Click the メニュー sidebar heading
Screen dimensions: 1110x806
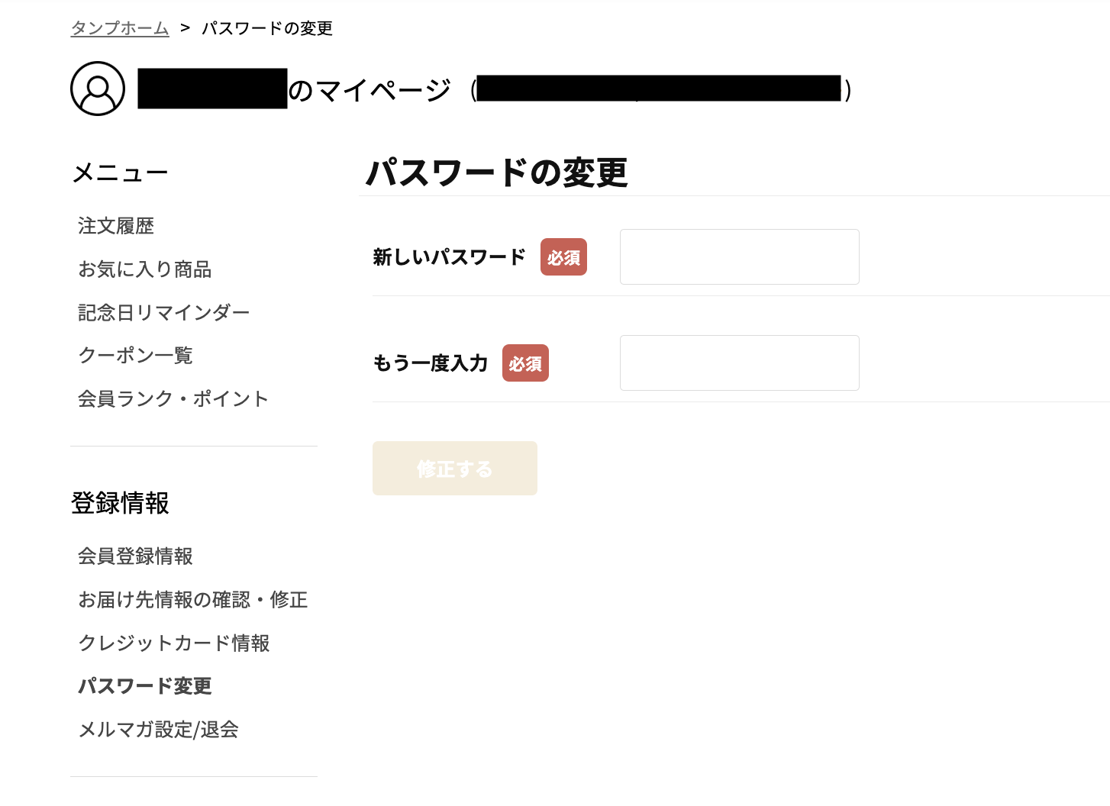click(x=120, y=172)
